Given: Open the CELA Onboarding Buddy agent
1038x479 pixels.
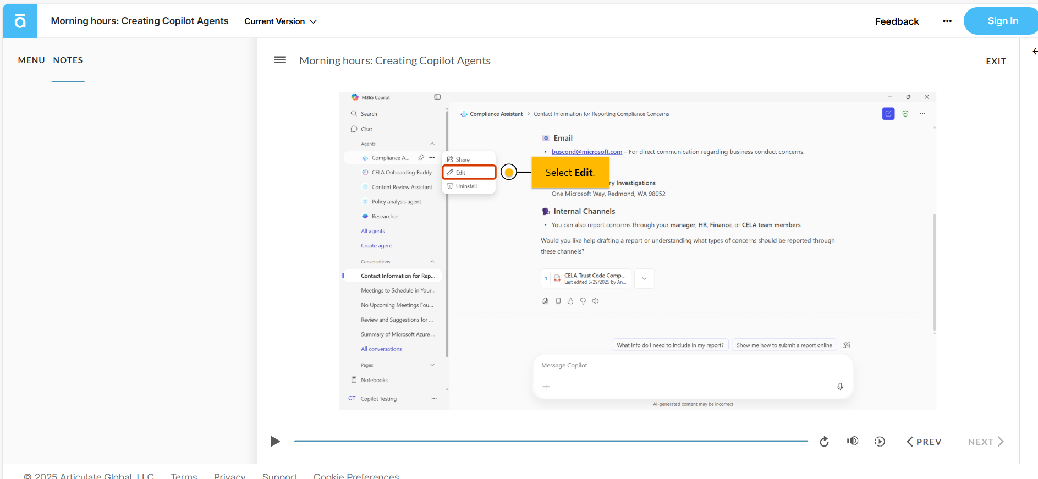Looking at the screenshot, I should [x=397, y=173].
